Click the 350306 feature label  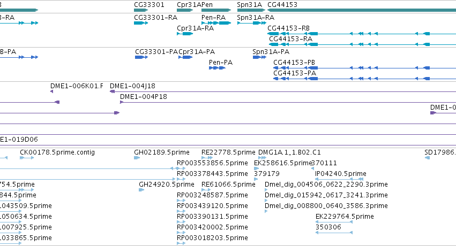click(328, 227)
